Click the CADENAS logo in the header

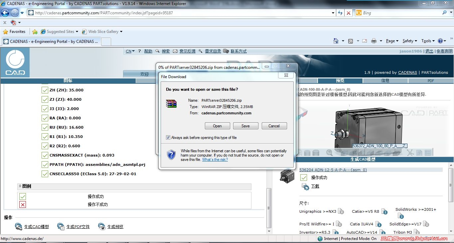click(15, 63)
